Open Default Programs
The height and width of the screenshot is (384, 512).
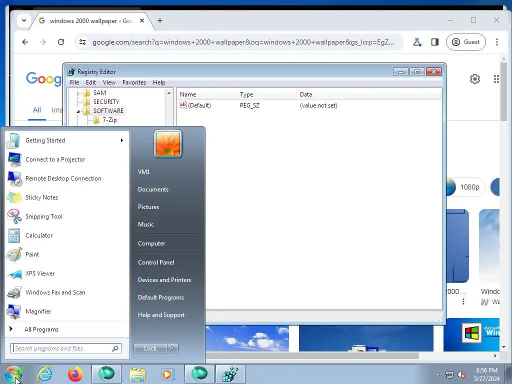coord(160,297)
